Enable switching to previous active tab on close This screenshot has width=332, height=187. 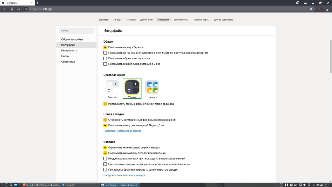point(105,164)
